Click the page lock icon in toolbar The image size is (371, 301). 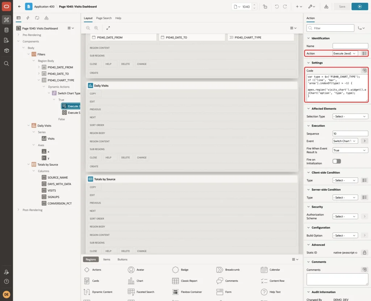point(265,7)
